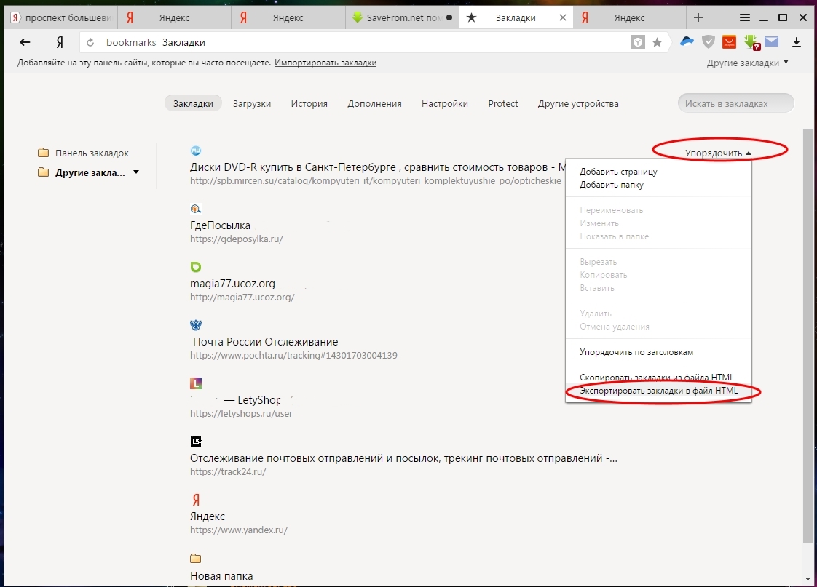
Task: Click the gray shield protection icon
Action: 708,42
